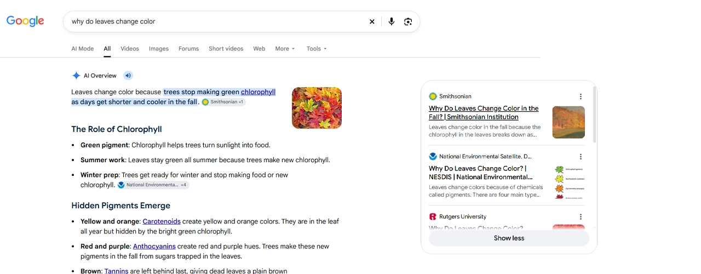Open NESDIS Why Do Leaves Change Color link

(x=480, y=173)
